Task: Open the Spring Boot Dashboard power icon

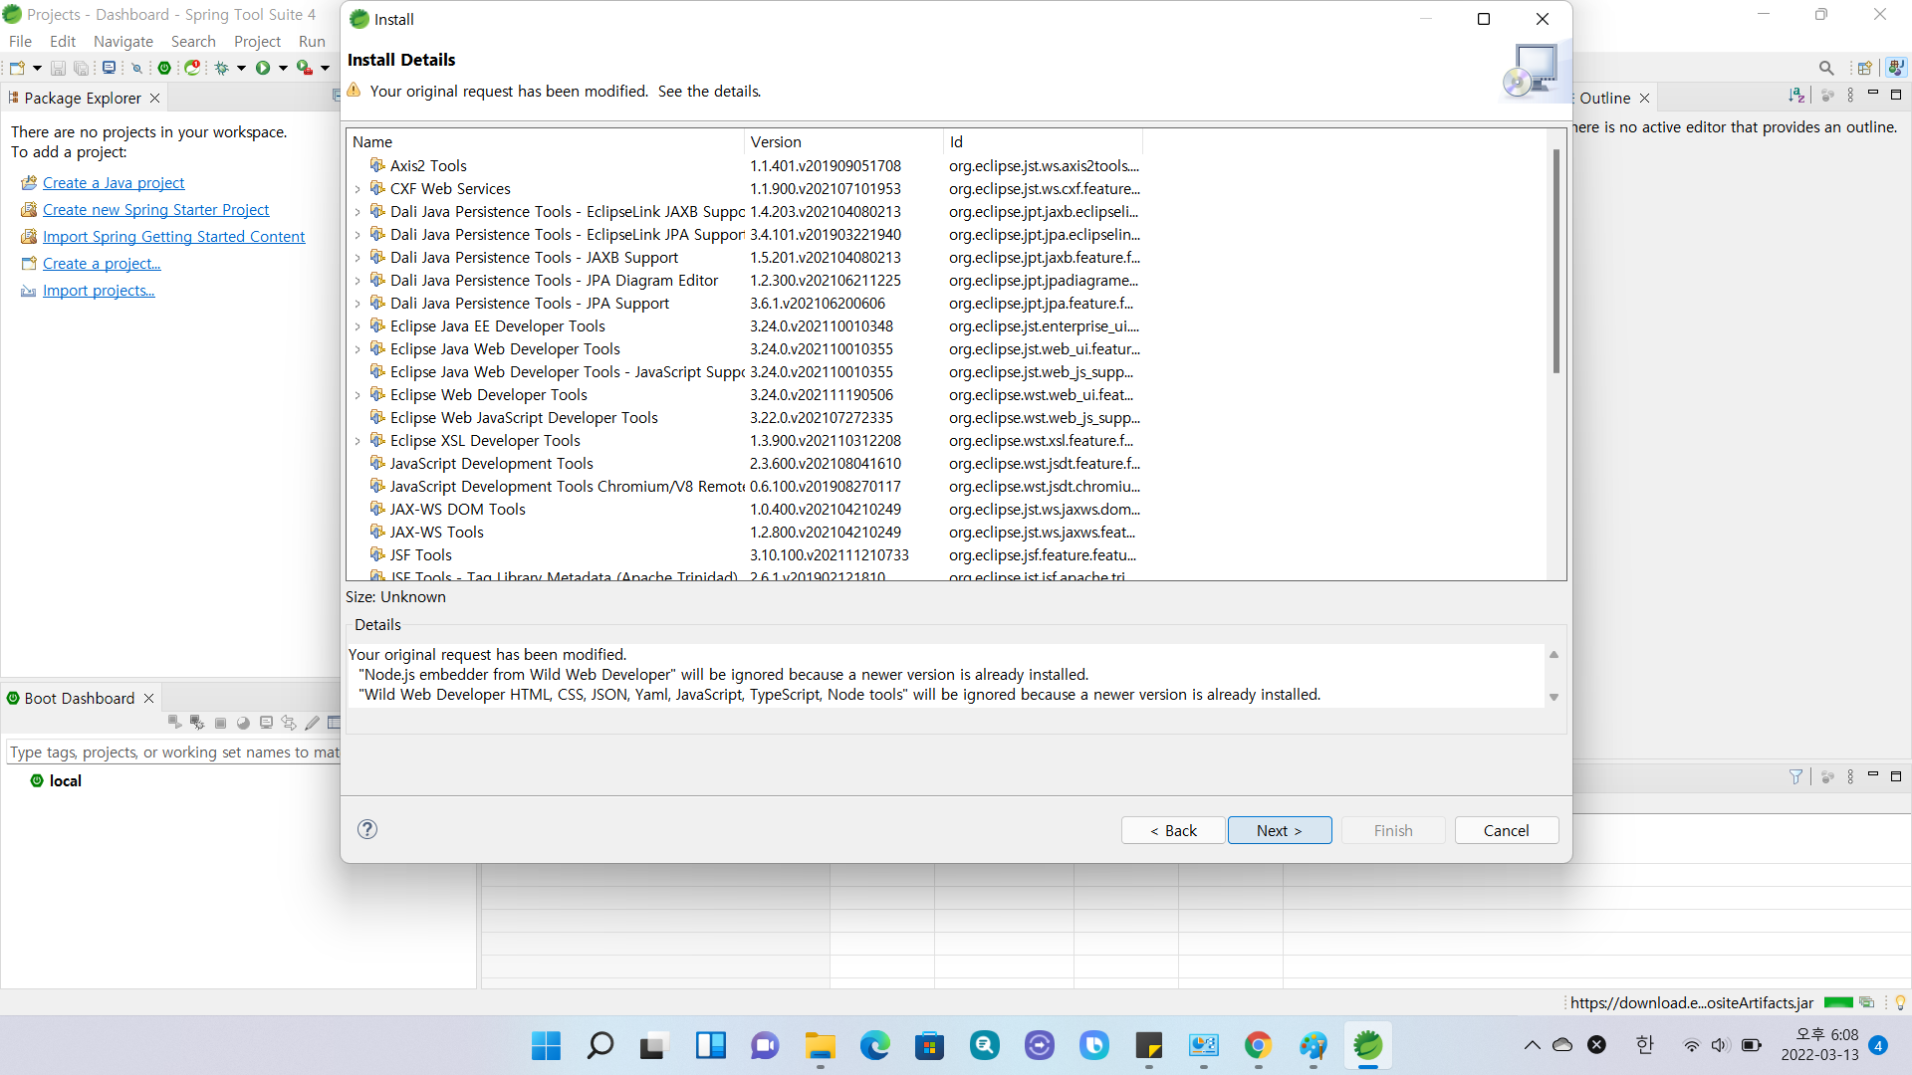Action: (164, 68)
